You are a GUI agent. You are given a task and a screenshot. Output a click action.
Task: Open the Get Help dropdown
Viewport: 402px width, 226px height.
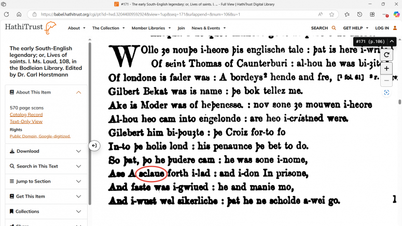click(x=356, y=28)
